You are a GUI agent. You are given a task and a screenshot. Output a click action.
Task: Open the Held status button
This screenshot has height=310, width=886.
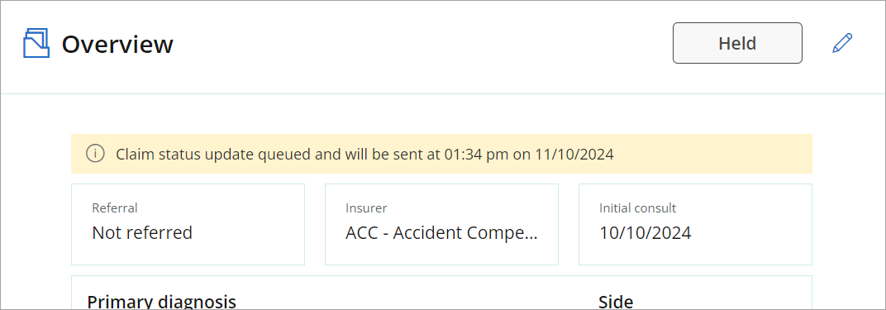(737, 43)
